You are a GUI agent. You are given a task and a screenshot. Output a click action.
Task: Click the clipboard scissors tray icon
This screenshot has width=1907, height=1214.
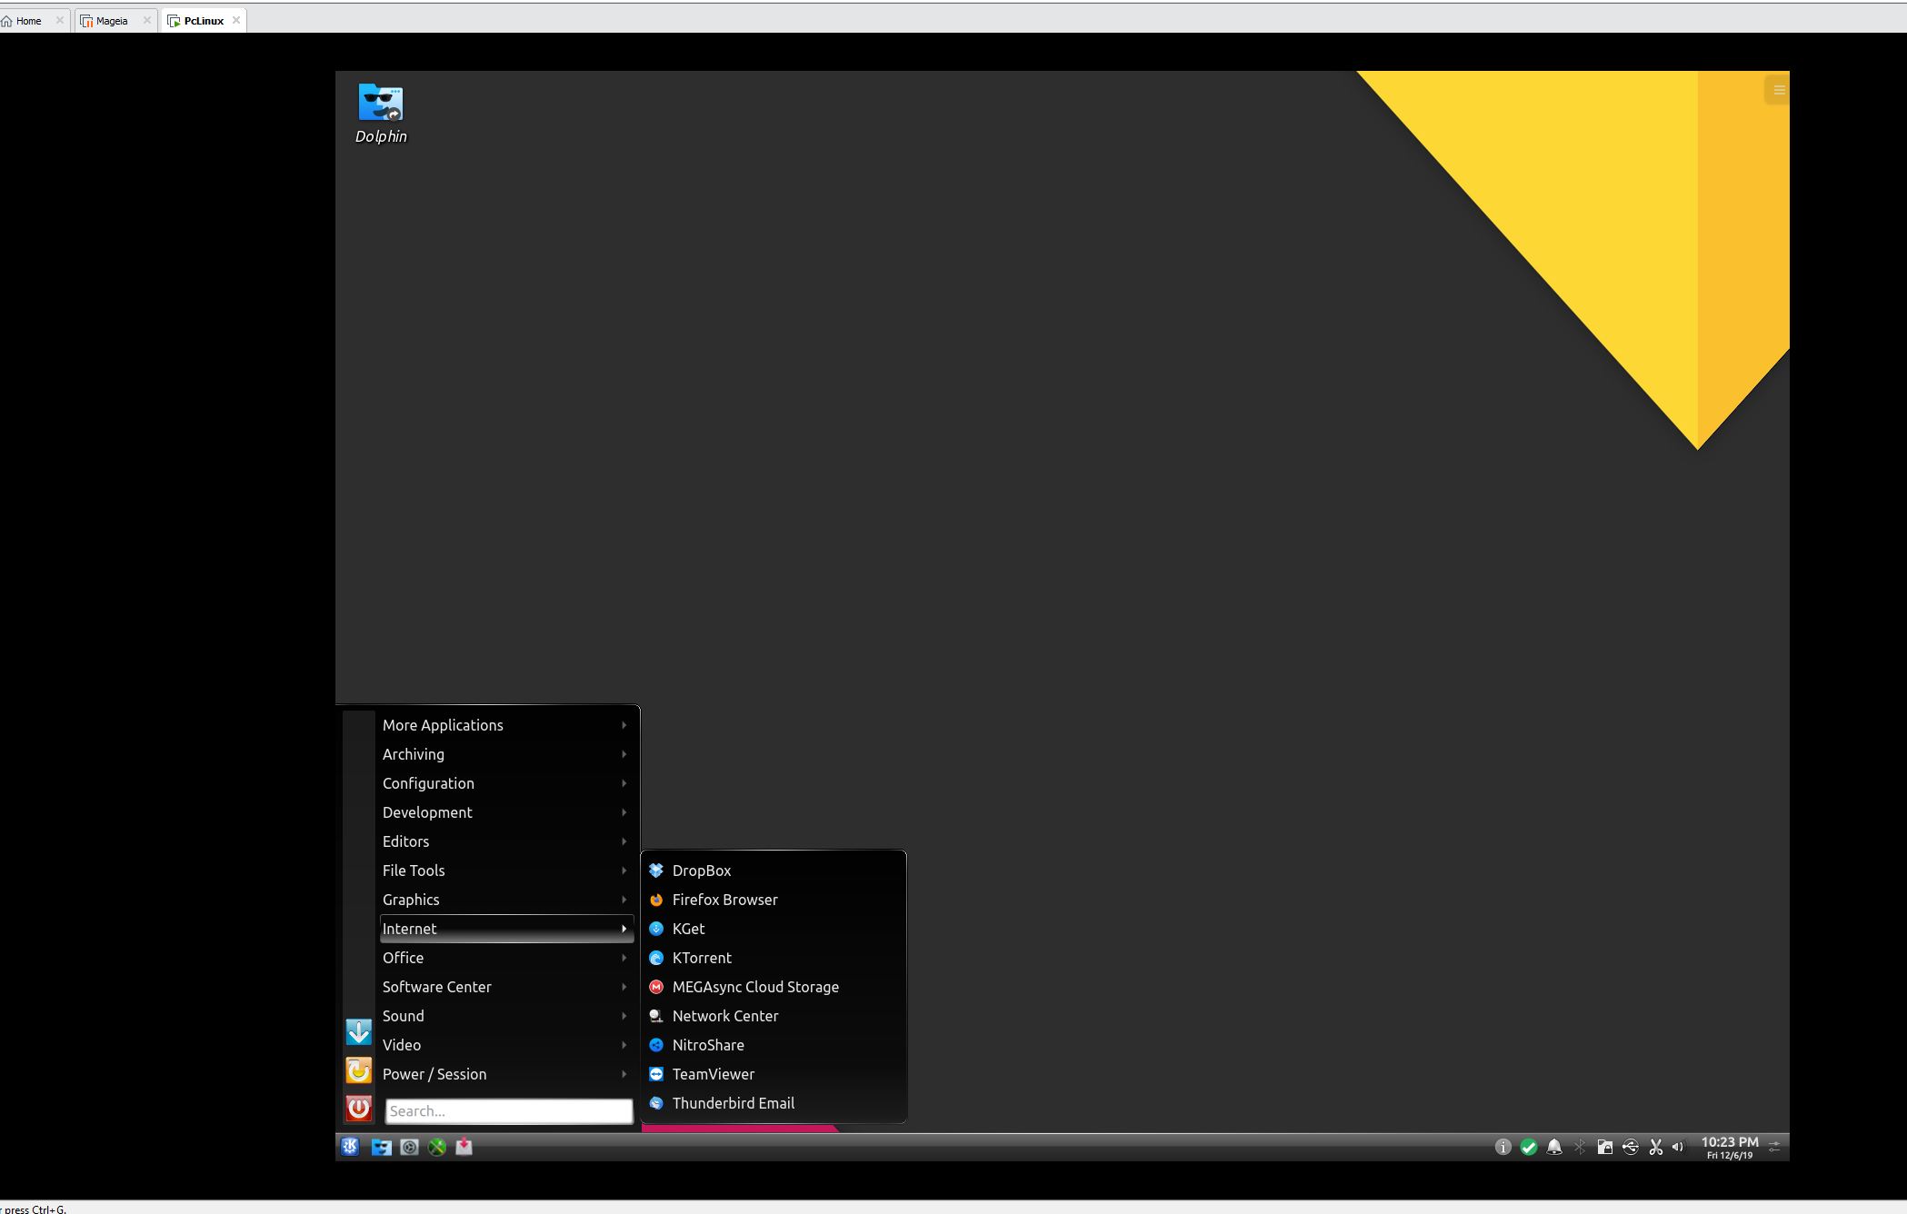point(1655,1147)
